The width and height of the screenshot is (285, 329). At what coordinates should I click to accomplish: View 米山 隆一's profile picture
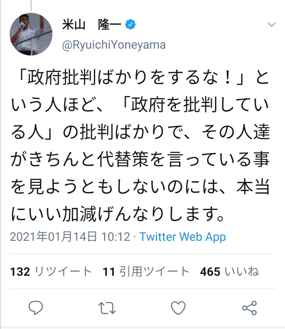31,34
